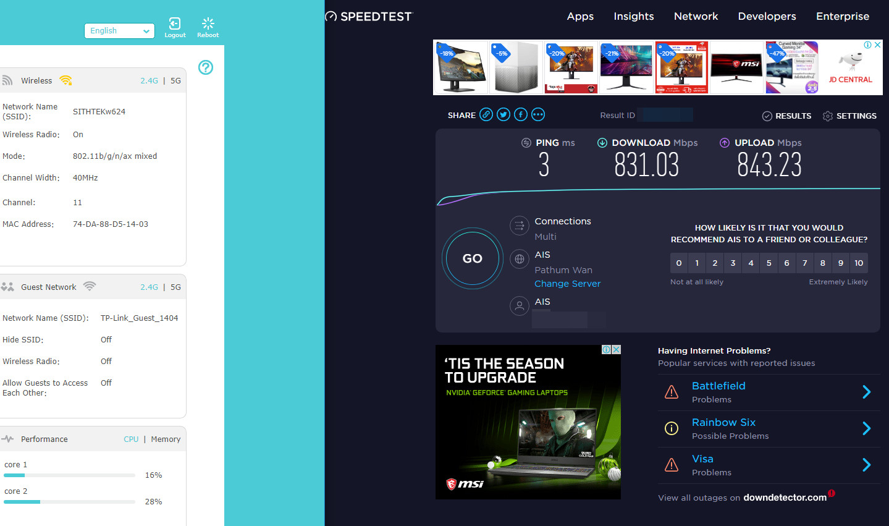Share result on Twitter
The image size is (889, 526).
coord(503,114)
